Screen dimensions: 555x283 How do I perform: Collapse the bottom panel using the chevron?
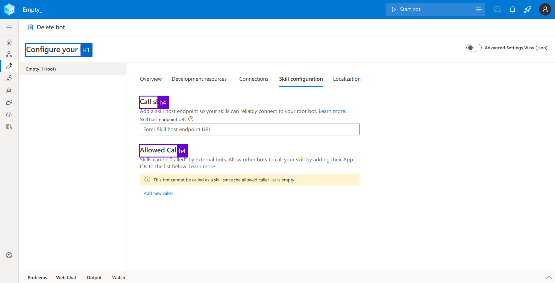point(549,277)
